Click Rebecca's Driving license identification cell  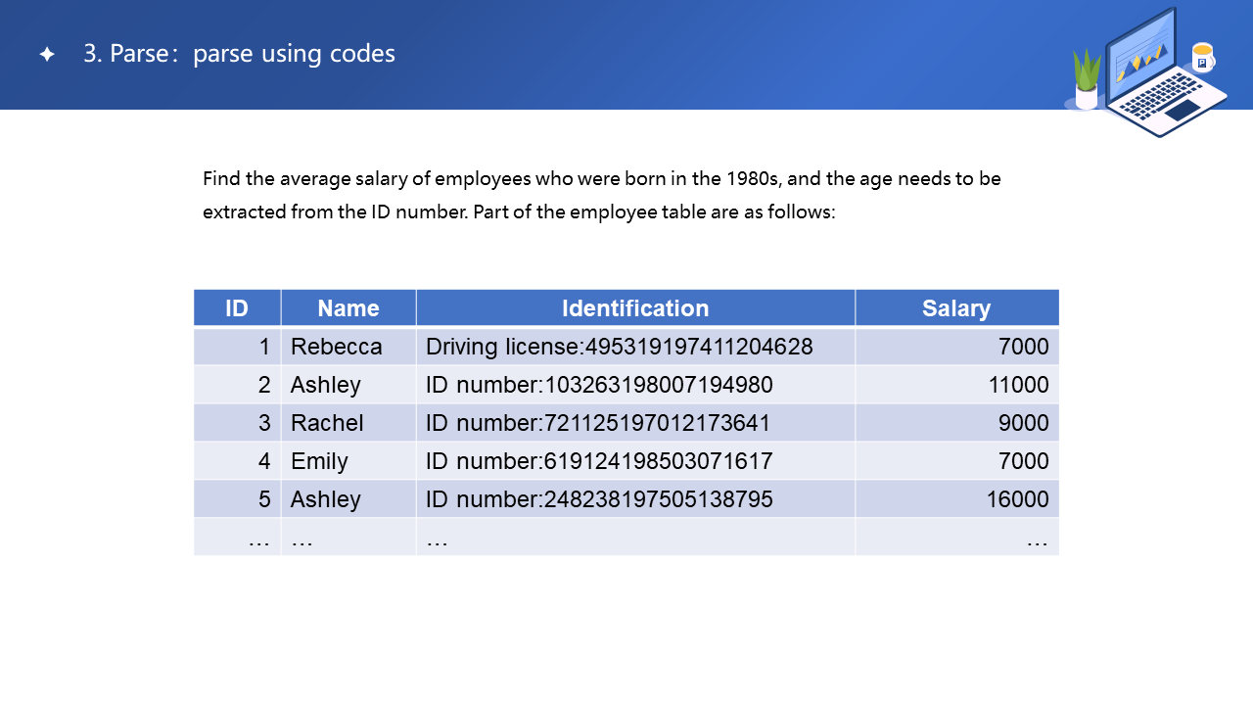click(619, 347)
